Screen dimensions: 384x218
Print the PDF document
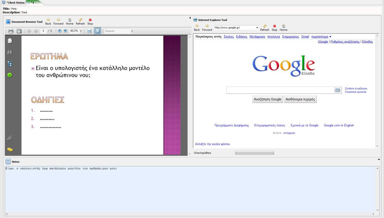click(11, 31)
